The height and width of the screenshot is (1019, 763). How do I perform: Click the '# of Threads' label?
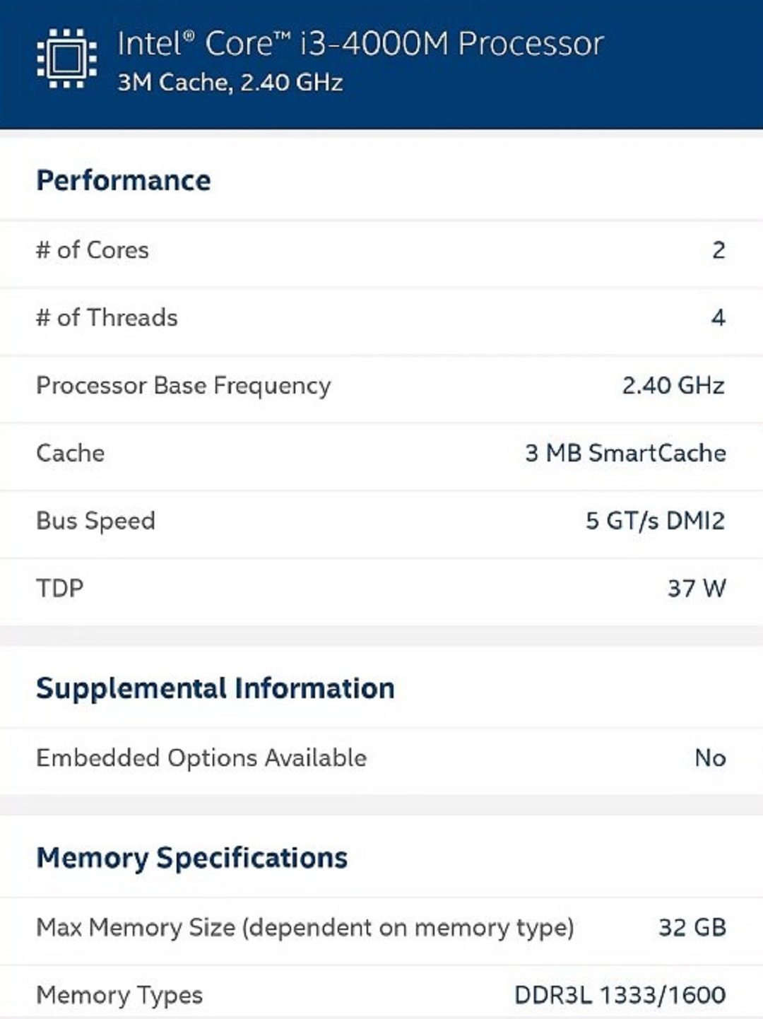(107, 318)
